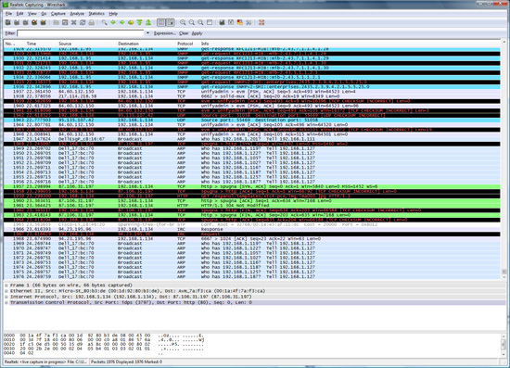Print packets toolbar icon

click(x=92, y=22)
